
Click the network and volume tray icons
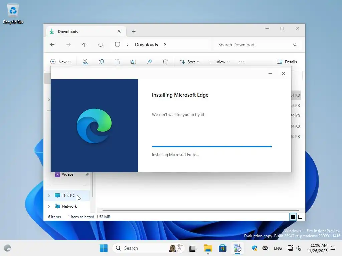[x=295, y=248]
